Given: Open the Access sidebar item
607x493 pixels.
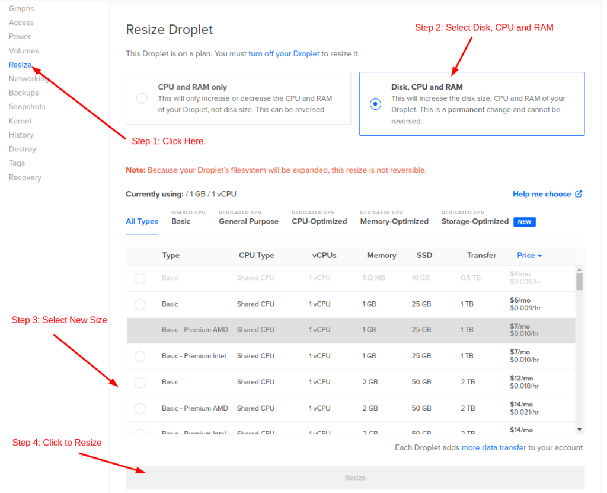Looking at the screenshot, I should [x=21, y=23].
